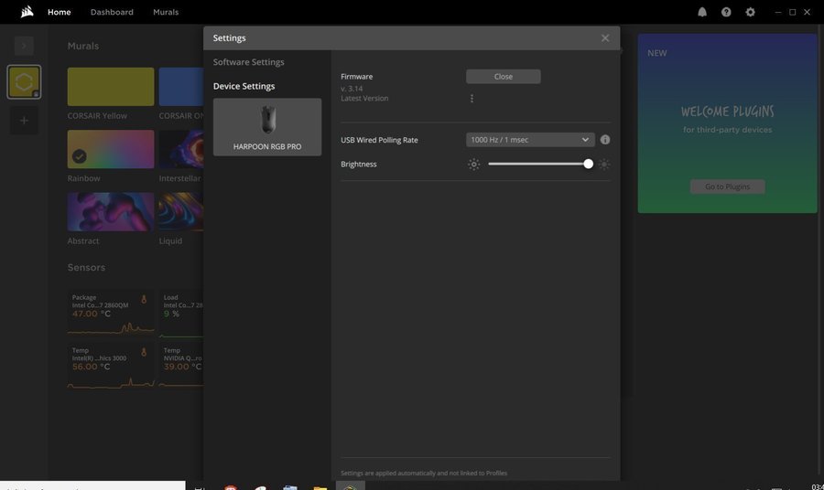The image size is (824, 490).
Task: Click the high brightness sun icon
Action: pos(604,165)
